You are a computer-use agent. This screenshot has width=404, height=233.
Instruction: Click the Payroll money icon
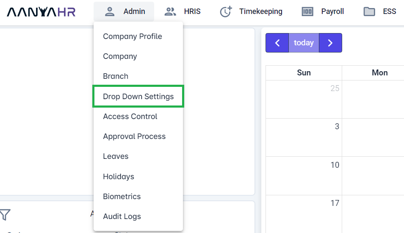(307, 11)
